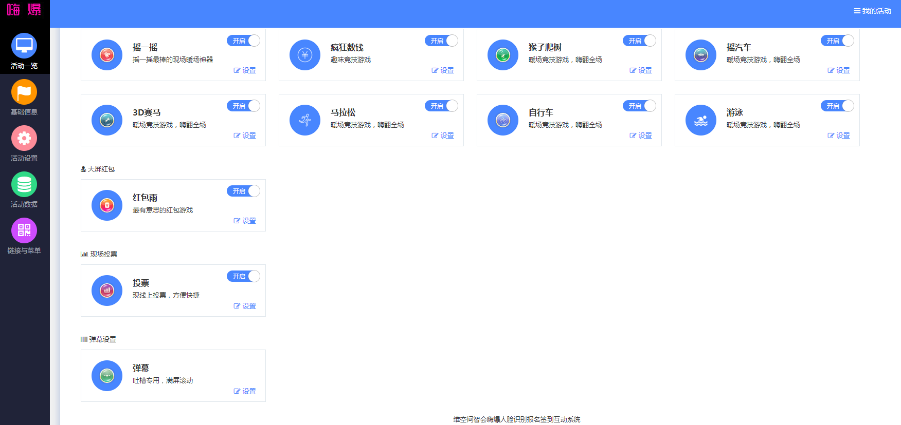
Task: Select the 活动一览 sidebar label
Action: click(x=24, y=66)
